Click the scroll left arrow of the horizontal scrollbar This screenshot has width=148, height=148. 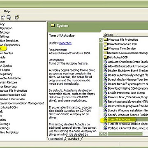pyautogui.click(x=105, y=134)
